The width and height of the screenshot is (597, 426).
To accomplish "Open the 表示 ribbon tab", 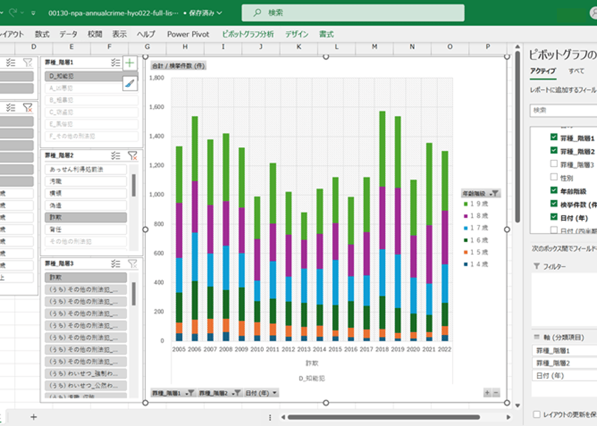I will coord(119,34).
